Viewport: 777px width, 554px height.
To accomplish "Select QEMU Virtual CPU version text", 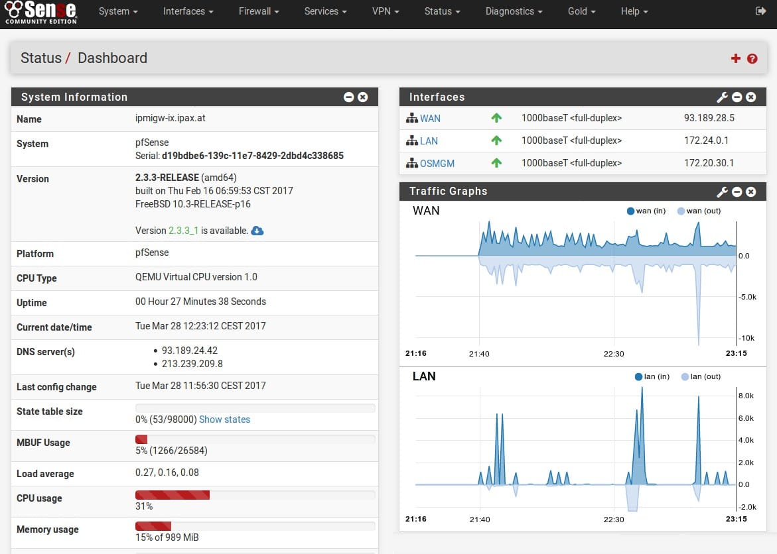I will click(x=196, y=277).
